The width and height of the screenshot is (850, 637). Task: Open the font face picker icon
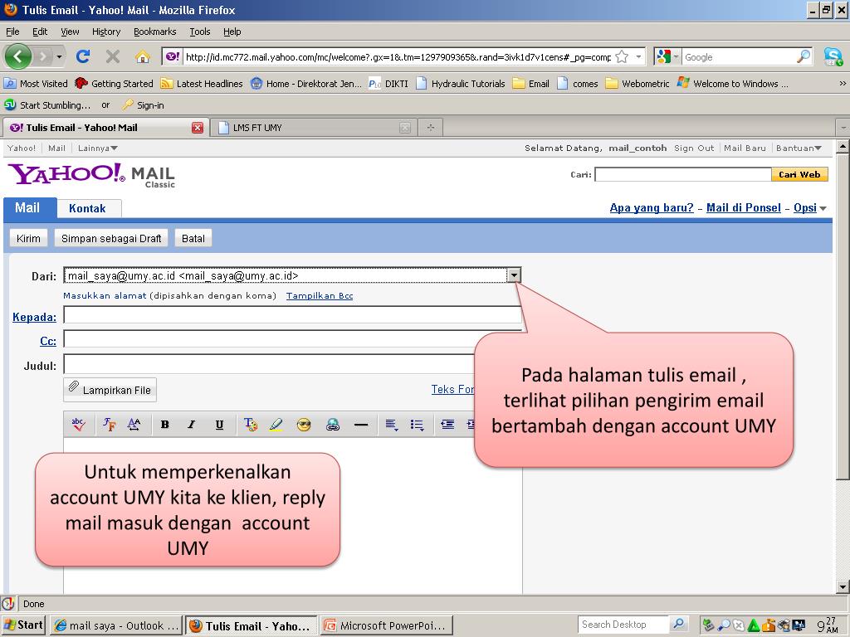click(109, 425)
